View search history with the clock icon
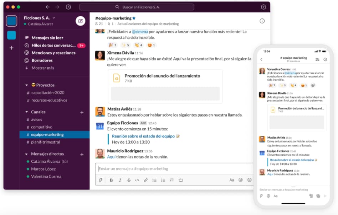Viewport: 338px width, 215px height. point(68,6)
